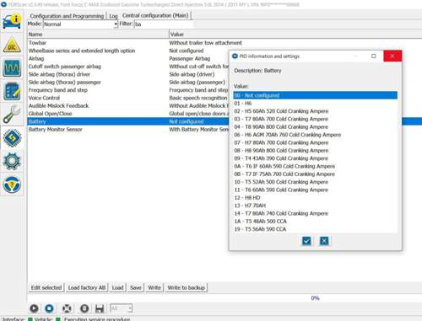Choose value 0A - T6 IF 60Ah 590
Screen dimensions: 422x321
pos(315,166)
